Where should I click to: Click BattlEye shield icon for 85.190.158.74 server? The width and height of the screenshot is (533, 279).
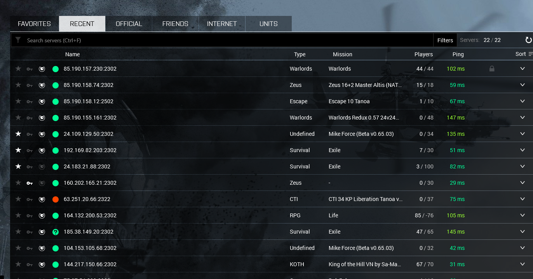click(42, 85)
